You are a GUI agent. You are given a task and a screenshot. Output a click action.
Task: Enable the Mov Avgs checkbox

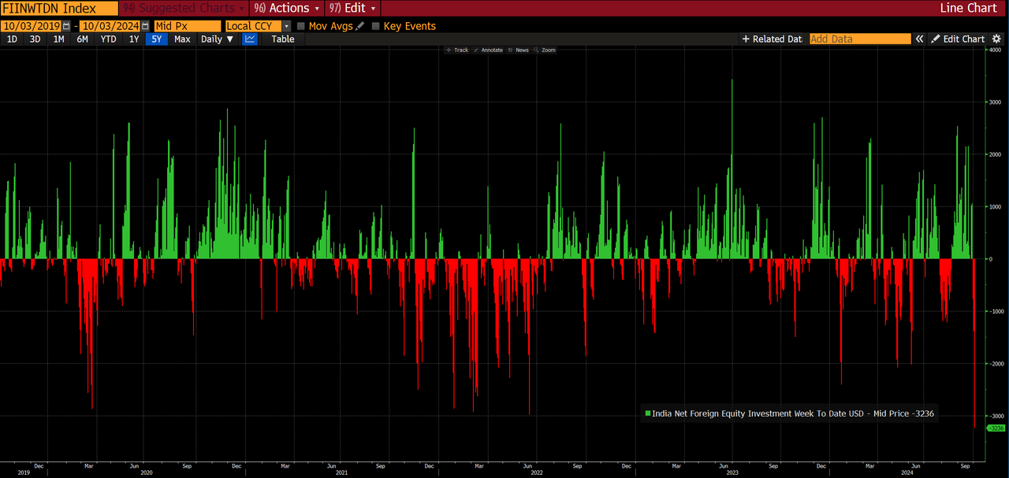click(301, 26)
